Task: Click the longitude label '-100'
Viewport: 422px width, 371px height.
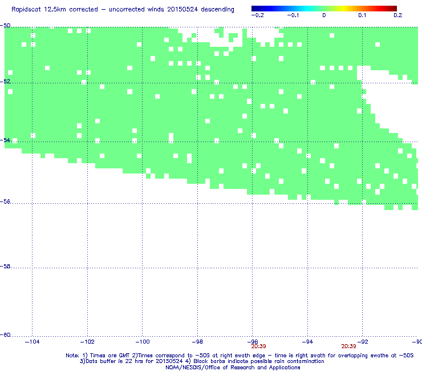Action: click(x=143, y=342)
